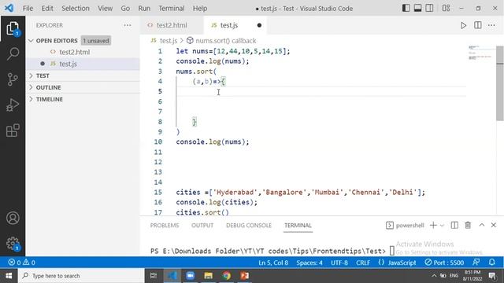Open Chrome from the taskbar

pyautogui.click(x=226, y=276)
